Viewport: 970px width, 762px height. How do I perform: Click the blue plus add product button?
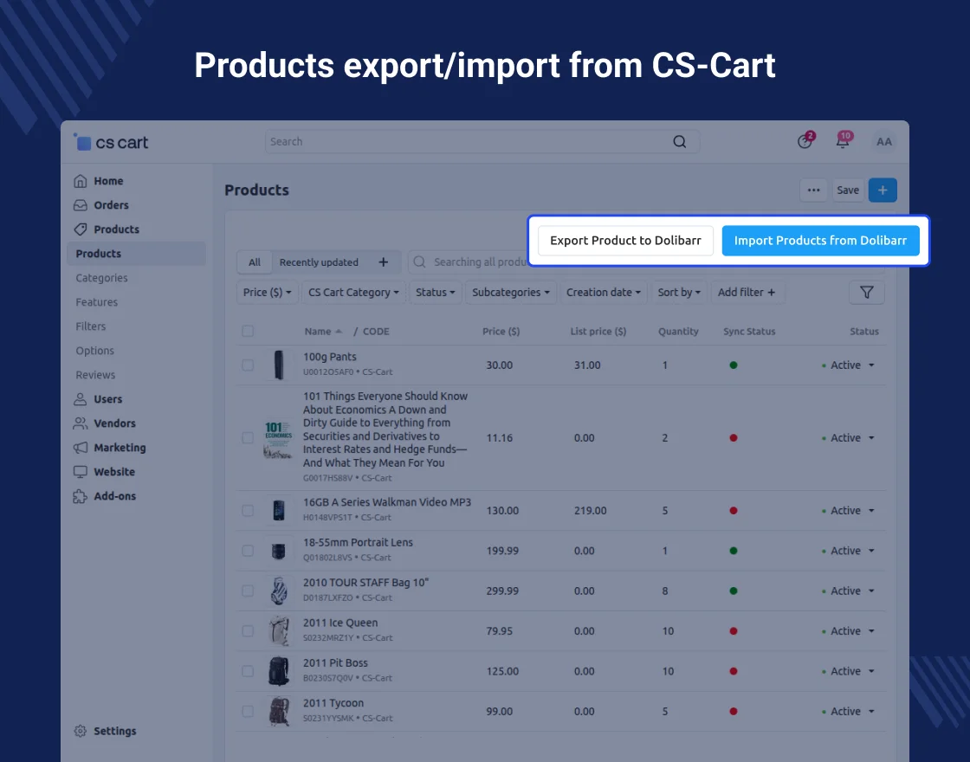(882, 190)
